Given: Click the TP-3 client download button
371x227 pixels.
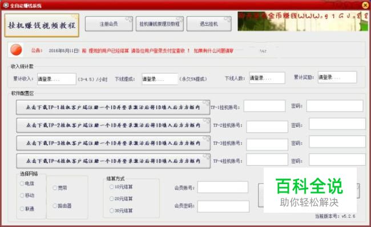Looking at the screenshot, I should click(x=114, y=143).
